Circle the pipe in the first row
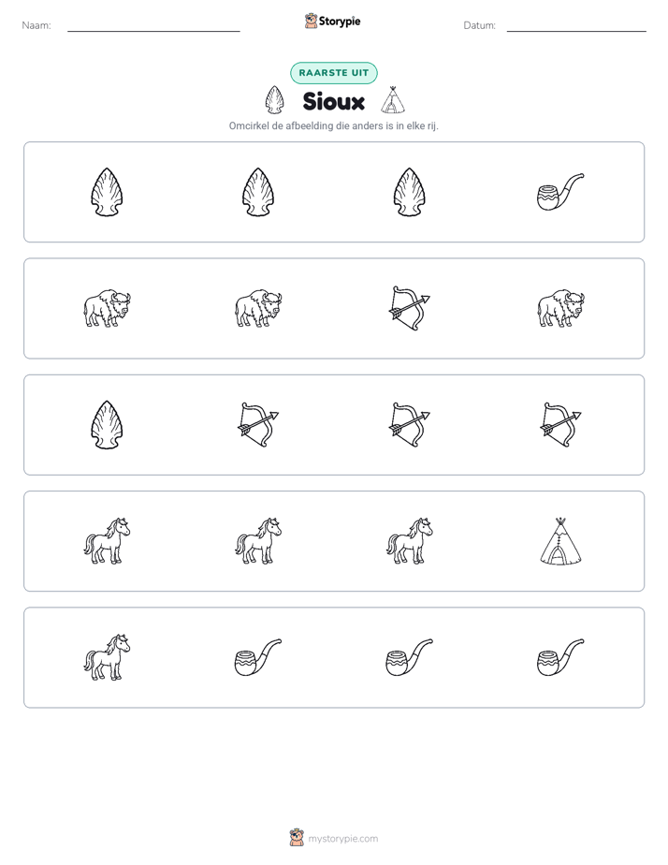The height and width of the screenshot is (865, 668). 560,192
